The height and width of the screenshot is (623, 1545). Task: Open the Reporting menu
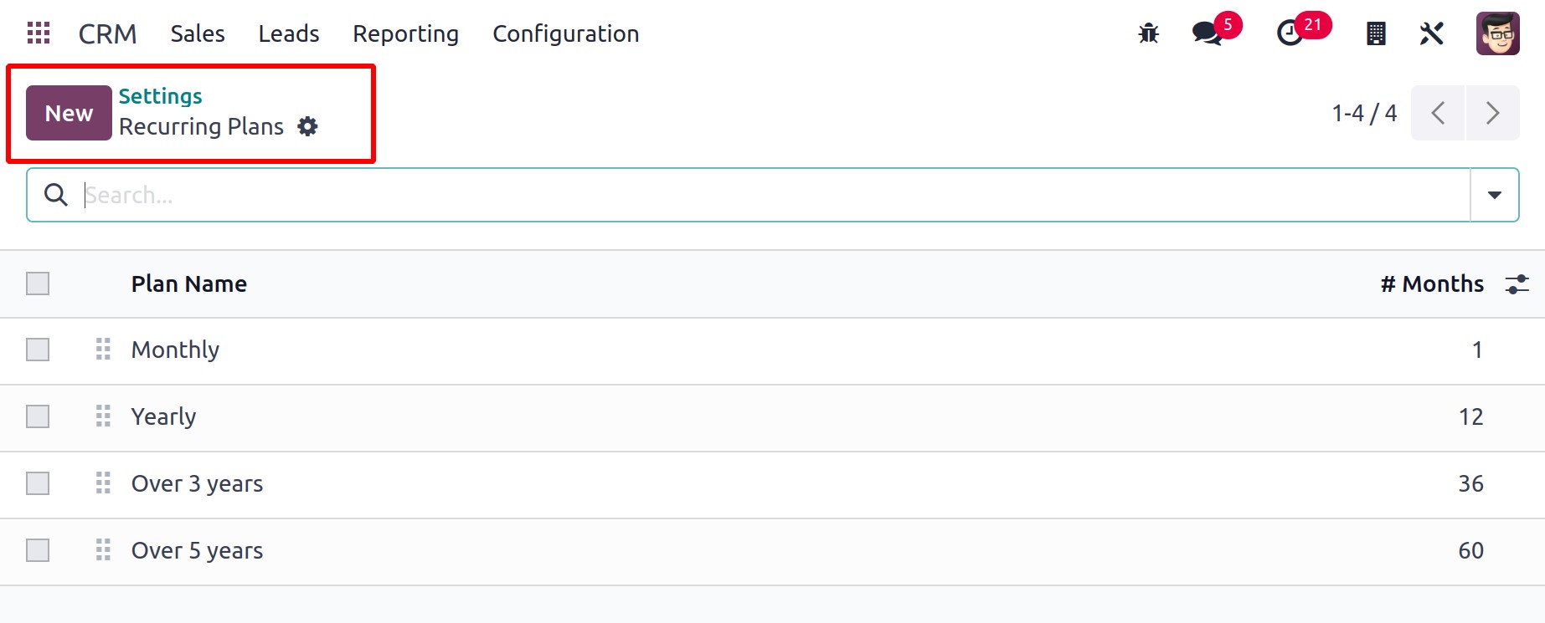tap(405, 33)
